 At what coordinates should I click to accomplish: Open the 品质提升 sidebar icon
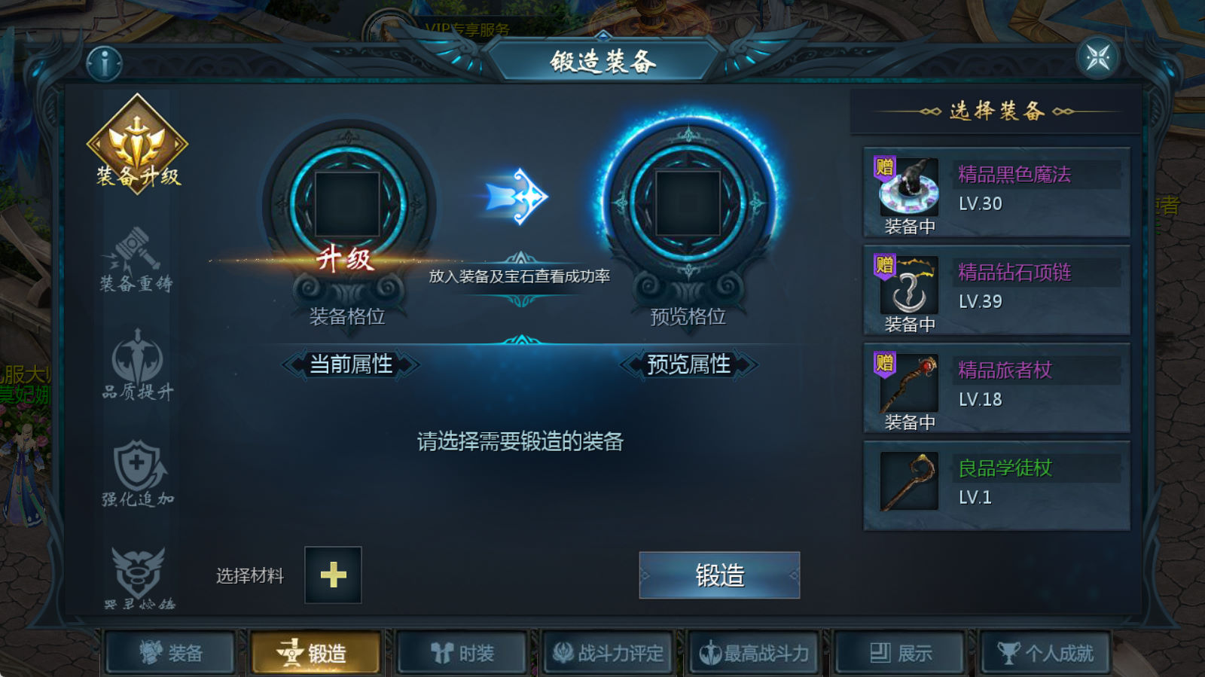[x=137, y=365]
